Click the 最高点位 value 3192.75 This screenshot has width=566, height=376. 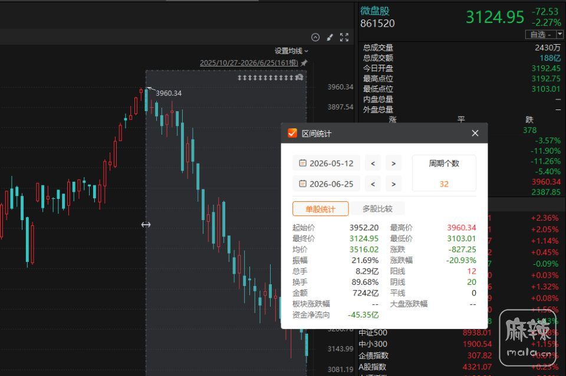pyautogui.click(x=546, y=78)
